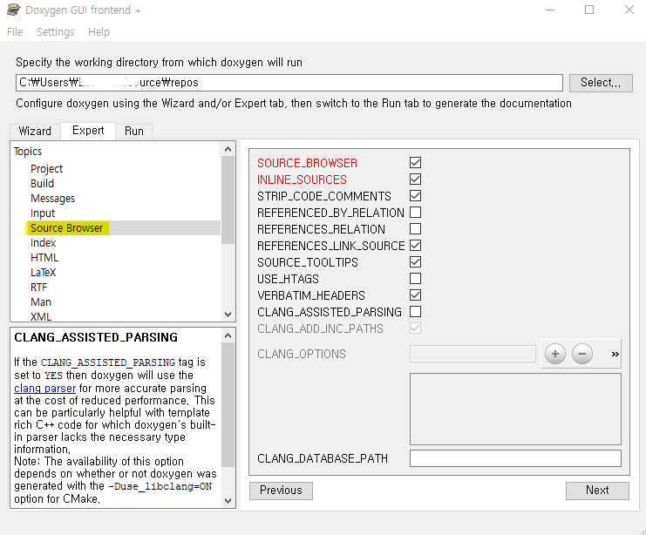Screen dimensions: 646x535
Task: Click the help text scrollbar thumb
Action: [228, 405]
